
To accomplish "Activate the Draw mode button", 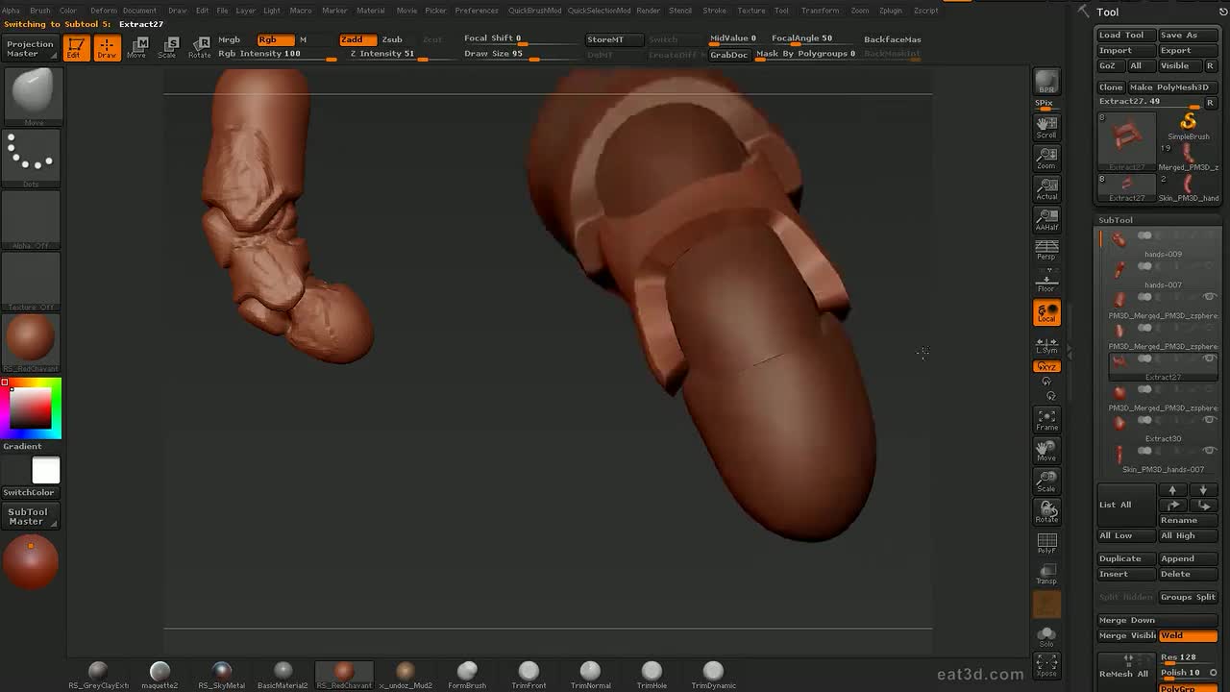I will [107, 47].
